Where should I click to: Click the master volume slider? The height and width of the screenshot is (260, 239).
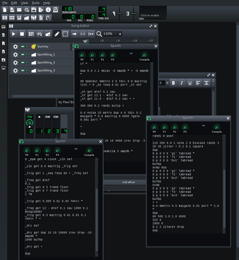(x=119, y=14)
